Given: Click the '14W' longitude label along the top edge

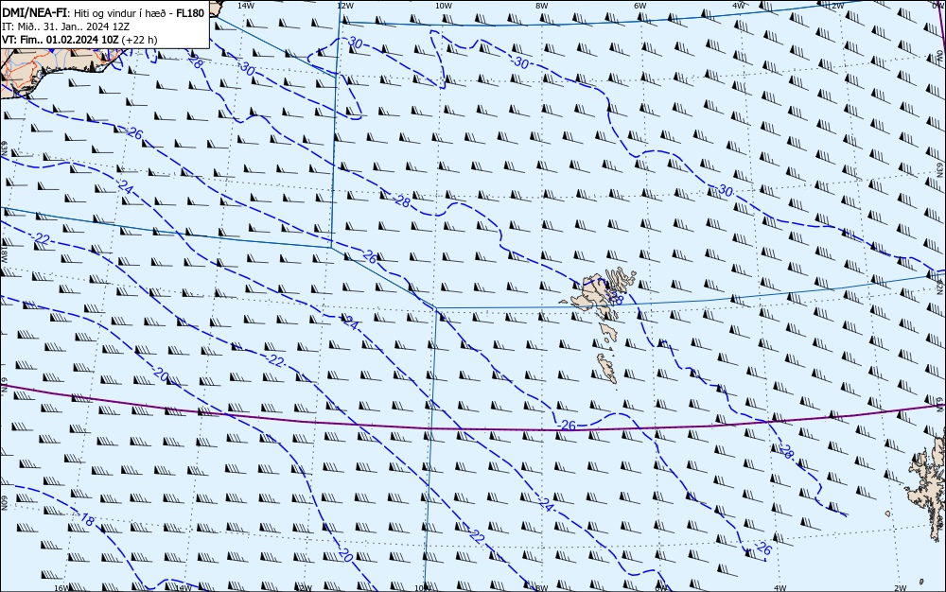Looking at the screenshot, I should [x=245, y=5].
